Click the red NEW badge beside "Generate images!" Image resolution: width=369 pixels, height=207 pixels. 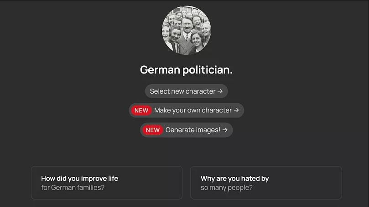153,130
